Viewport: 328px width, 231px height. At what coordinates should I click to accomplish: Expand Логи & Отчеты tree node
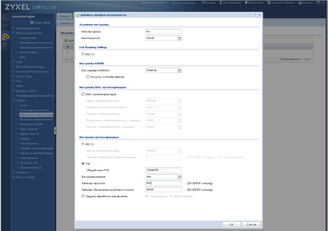coord(13,177)
